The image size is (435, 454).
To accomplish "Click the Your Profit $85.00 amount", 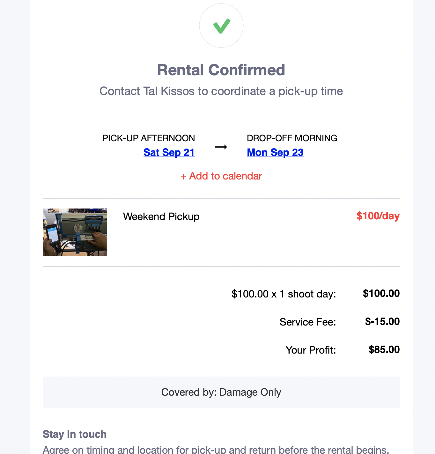I will [x=384, y=349].
